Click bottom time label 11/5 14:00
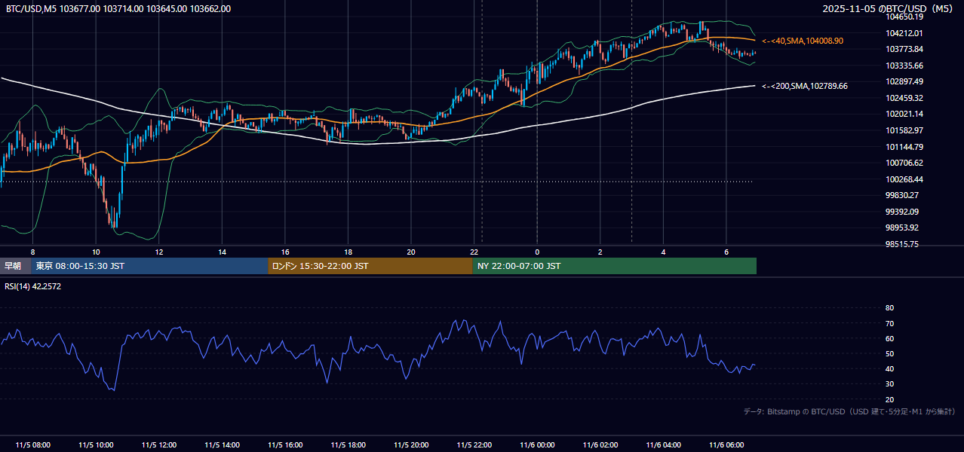Image resolution: width=964 pixels, height=452 pixels. [222, 444]
